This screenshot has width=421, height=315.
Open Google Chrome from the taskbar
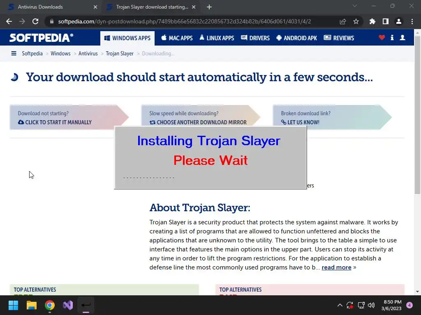click(x=50, y=305)
